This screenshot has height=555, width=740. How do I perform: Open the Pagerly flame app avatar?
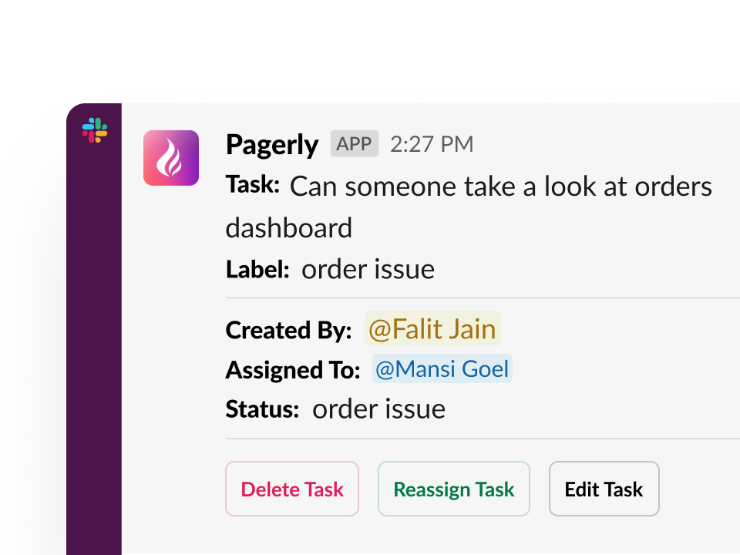point(171,158)
